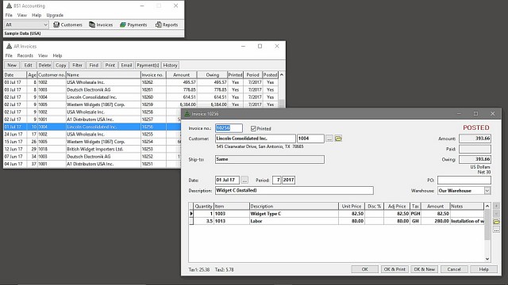508x285 pixels.
Task: Click the OK & Print button
Action: click(394, 269)
